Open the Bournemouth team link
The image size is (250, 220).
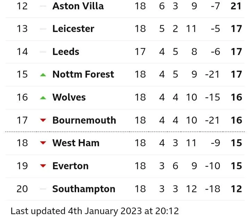84,120
